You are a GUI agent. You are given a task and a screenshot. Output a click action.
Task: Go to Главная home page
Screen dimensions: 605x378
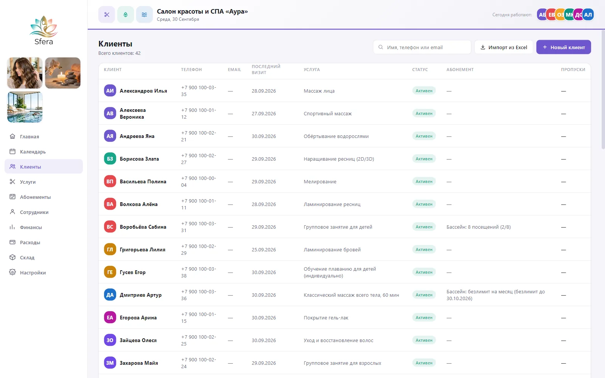click(x=43, y=136)
